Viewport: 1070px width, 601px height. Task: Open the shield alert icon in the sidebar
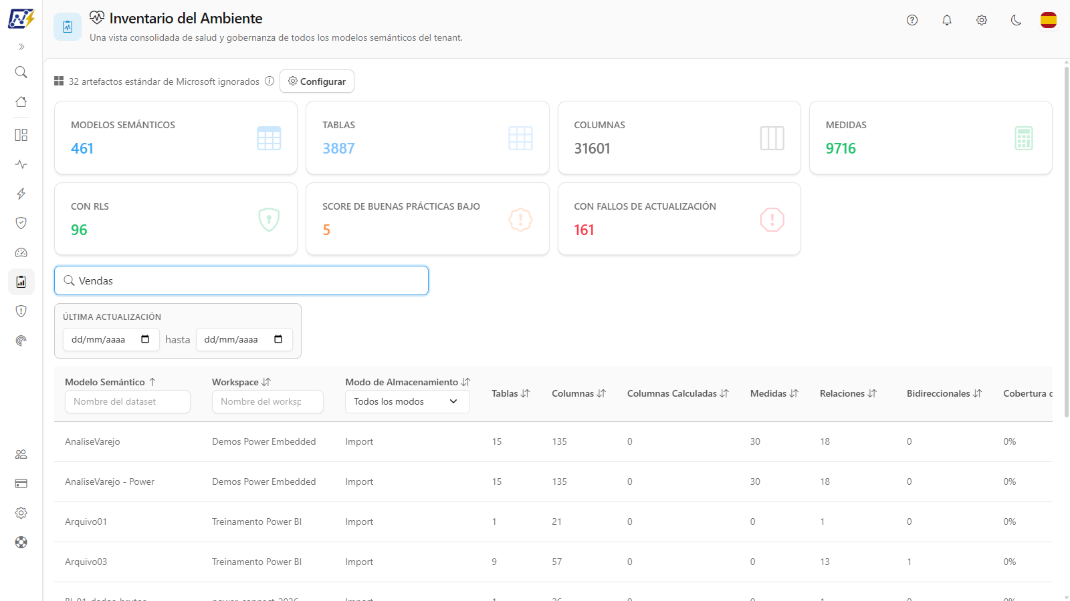click(21, 311)
